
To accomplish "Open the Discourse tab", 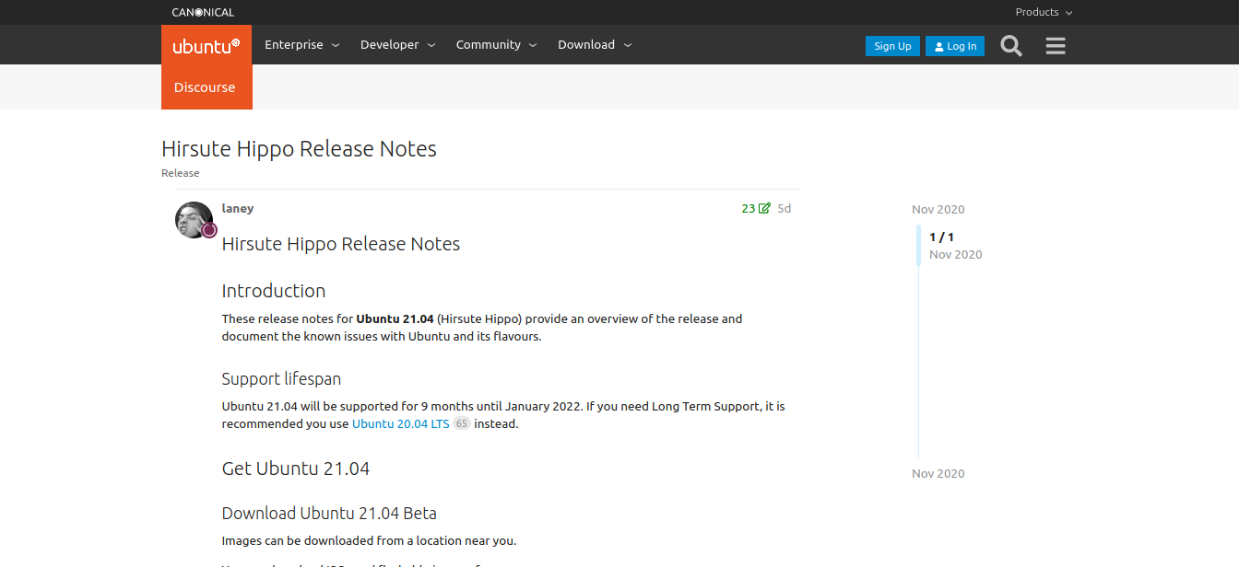I will click(x=205, y=87).
